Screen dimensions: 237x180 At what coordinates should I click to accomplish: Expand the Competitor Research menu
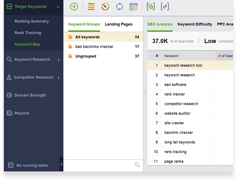[x=33, y=77]
